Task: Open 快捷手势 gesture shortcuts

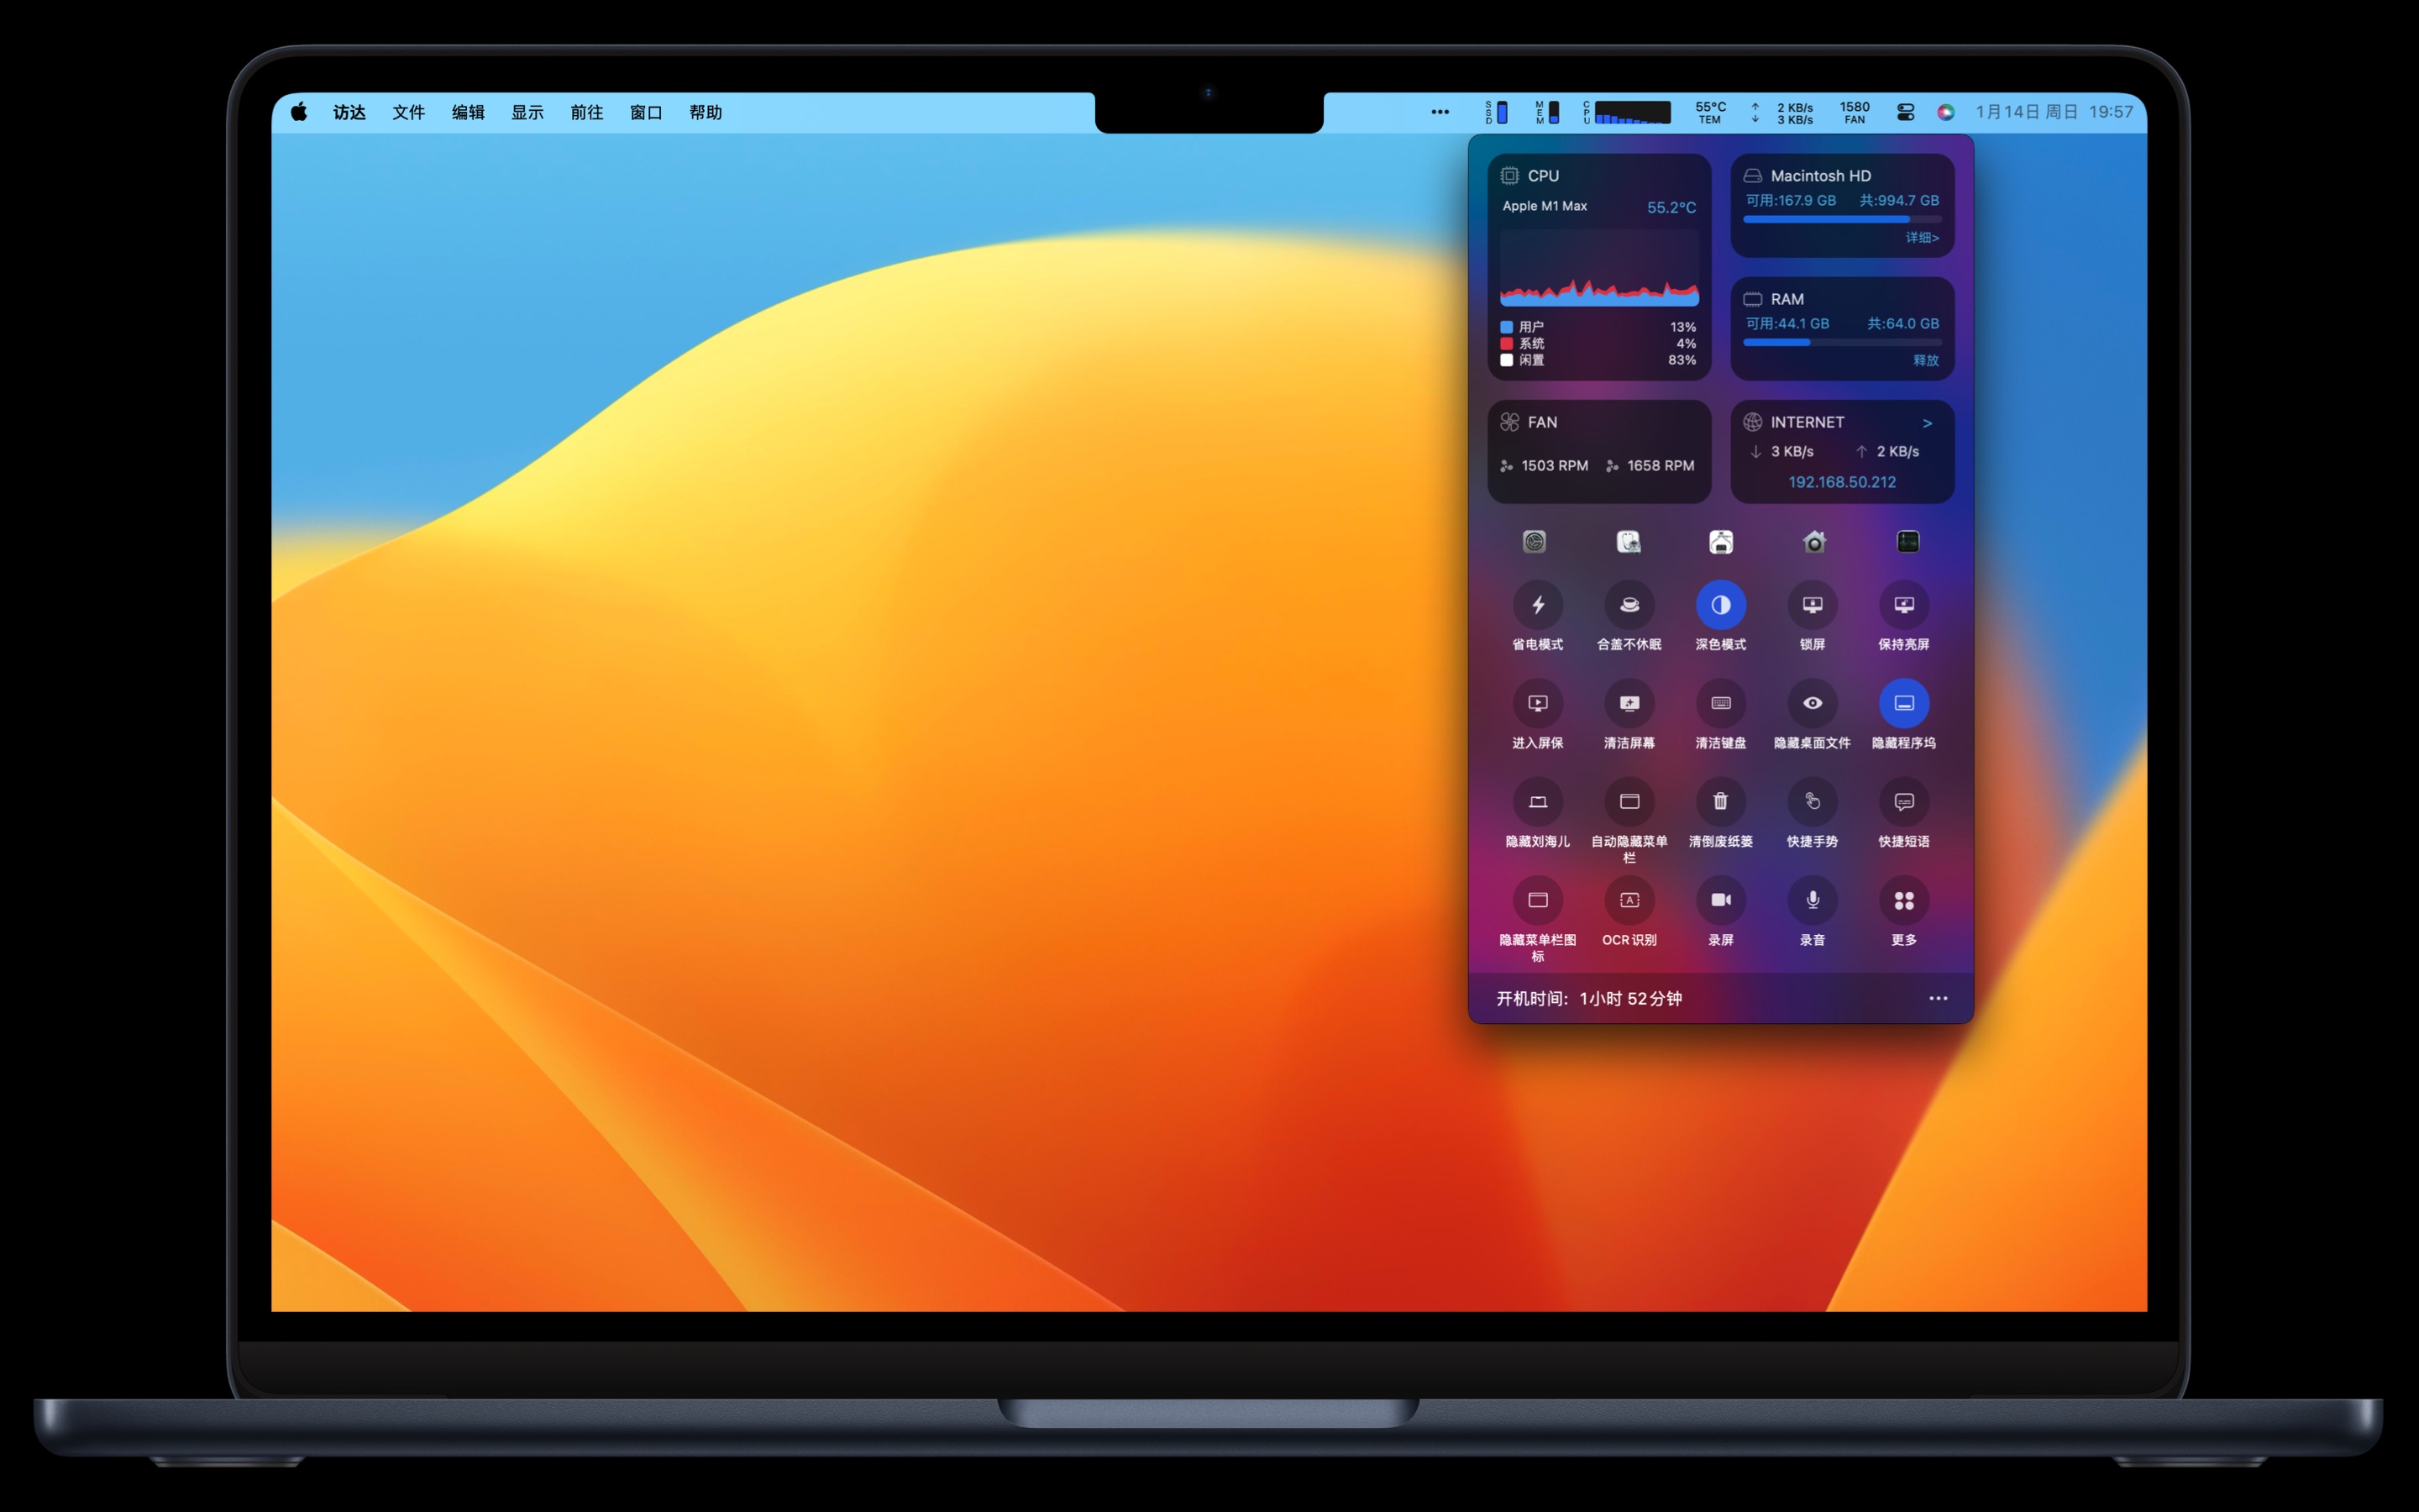Action: pyautogui.click(x=1811, y=801)
